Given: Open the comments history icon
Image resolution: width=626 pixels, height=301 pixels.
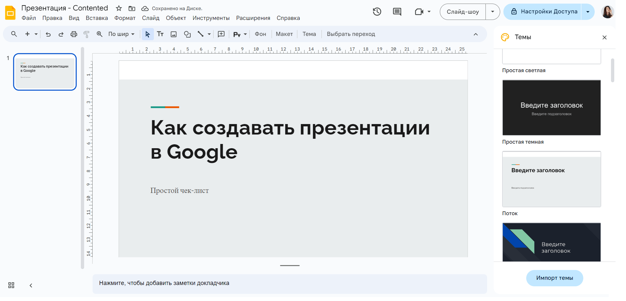Looking at the screenshot, I should tap(397, 12).
